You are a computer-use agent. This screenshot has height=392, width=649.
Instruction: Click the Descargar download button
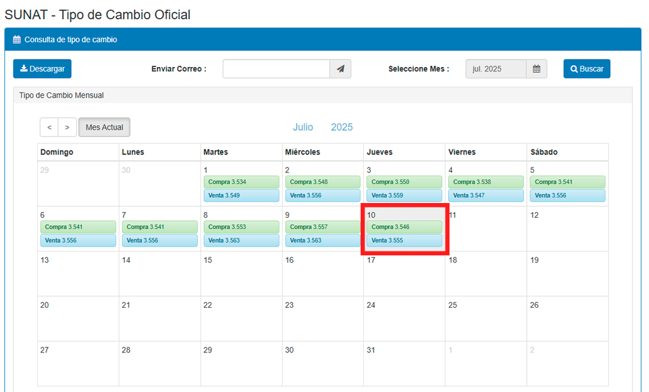[42, 68]
